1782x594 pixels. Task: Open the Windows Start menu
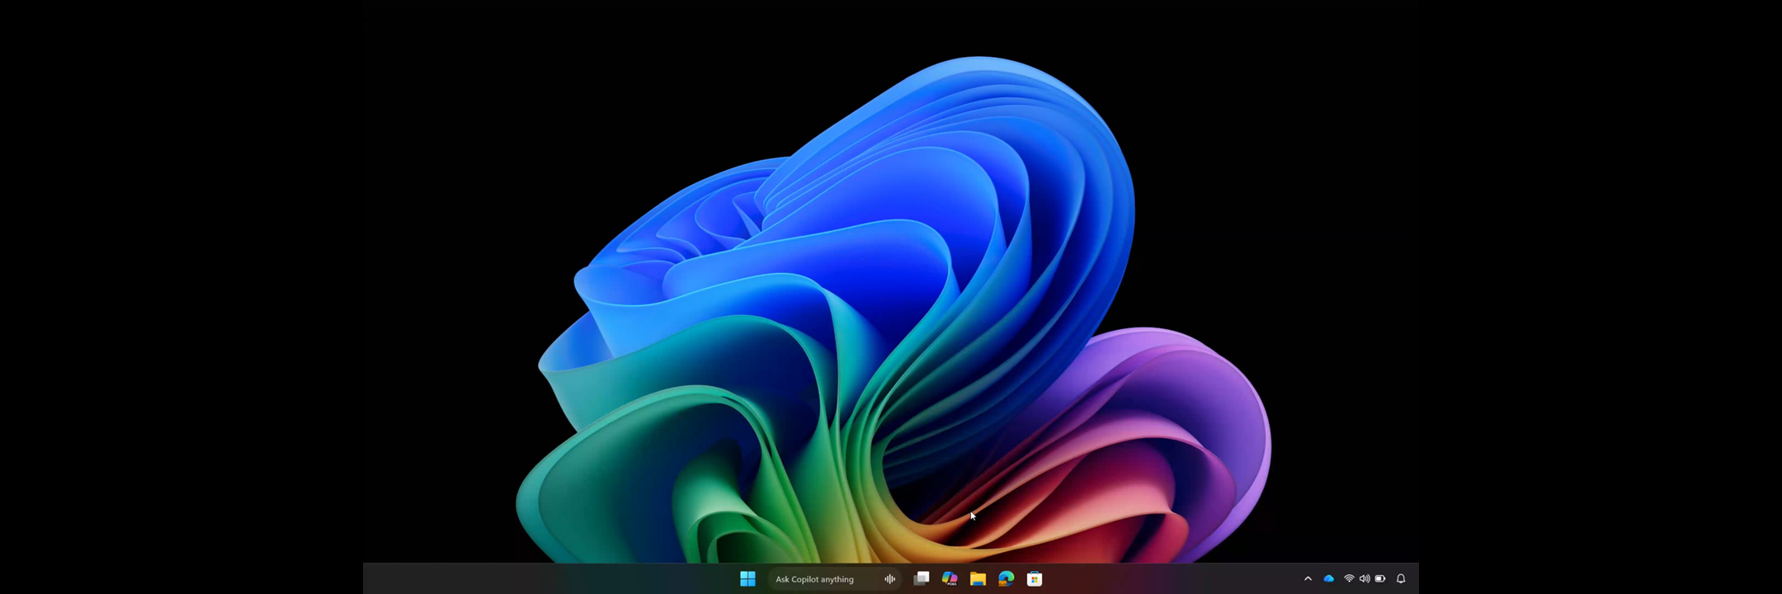(x=747, y=579)
